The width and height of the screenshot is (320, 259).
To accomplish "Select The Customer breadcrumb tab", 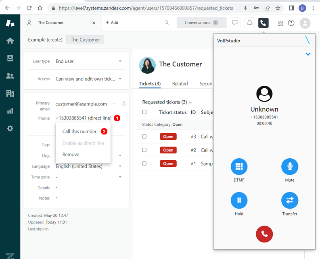I will click(85, 39).
